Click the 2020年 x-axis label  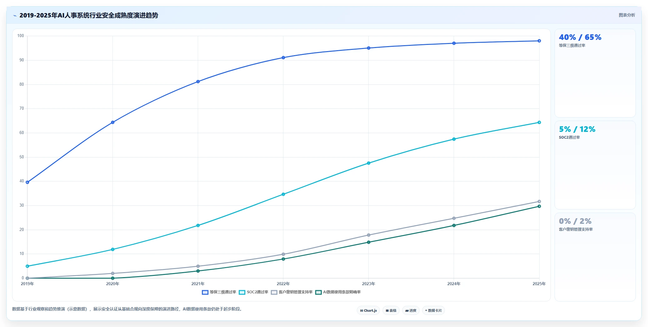tap(113, 284)
